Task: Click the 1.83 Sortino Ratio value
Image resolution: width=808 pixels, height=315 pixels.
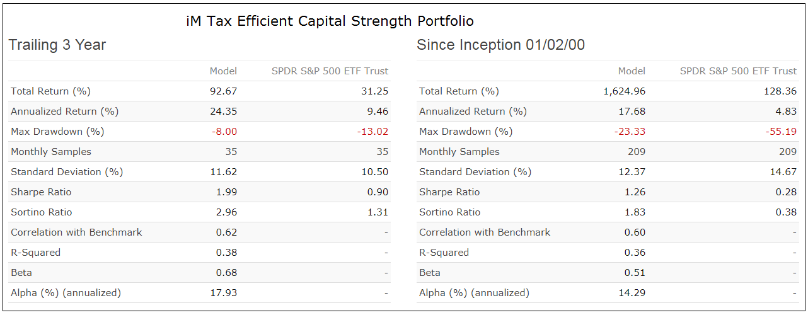Action: click(x=635, y=212)
